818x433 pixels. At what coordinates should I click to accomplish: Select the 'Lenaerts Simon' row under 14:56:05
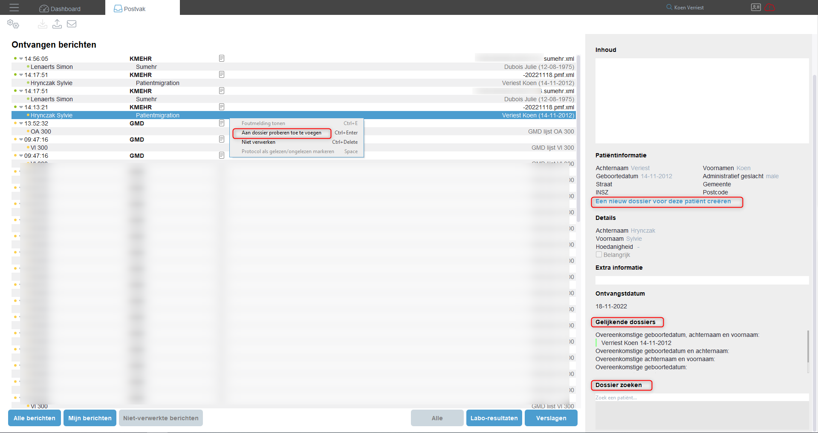293,67
